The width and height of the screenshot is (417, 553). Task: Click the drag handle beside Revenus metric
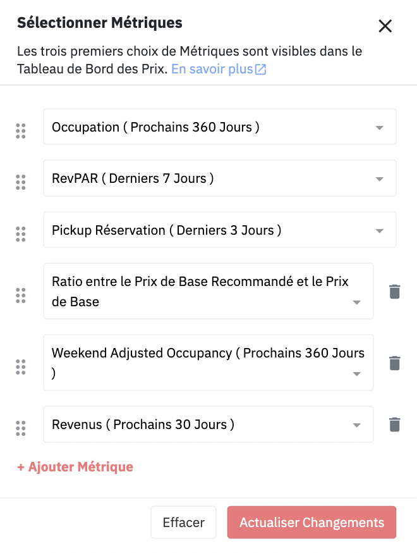coord(21,428)
